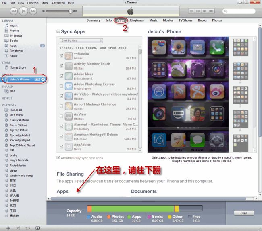Open the File menu

4,3
